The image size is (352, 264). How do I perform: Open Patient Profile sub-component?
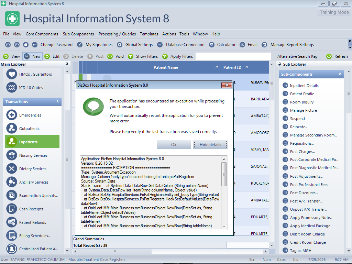(302, 94)
